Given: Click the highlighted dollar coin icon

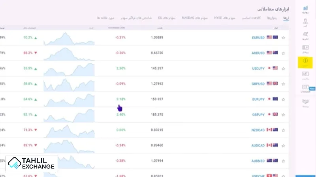Looking at the screenshot, I should pos(305,62).
